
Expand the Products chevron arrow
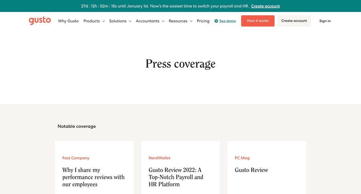click(103, 21)
